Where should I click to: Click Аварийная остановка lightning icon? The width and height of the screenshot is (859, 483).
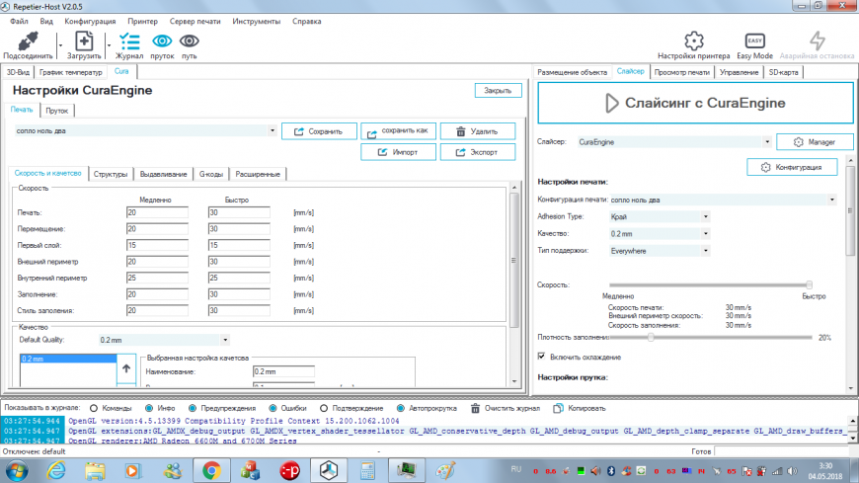tap(817, 41)
